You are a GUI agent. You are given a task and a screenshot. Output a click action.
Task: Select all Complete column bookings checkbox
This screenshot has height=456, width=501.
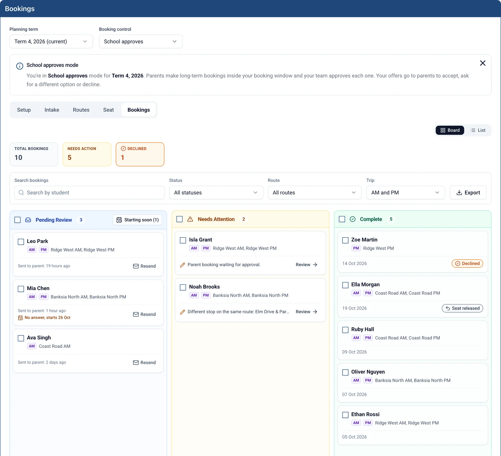click(x=342, y=219)
